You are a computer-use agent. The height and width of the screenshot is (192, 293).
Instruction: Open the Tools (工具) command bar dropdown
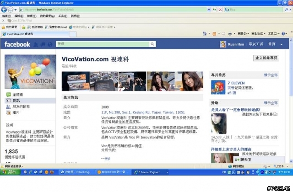point(274,33)
